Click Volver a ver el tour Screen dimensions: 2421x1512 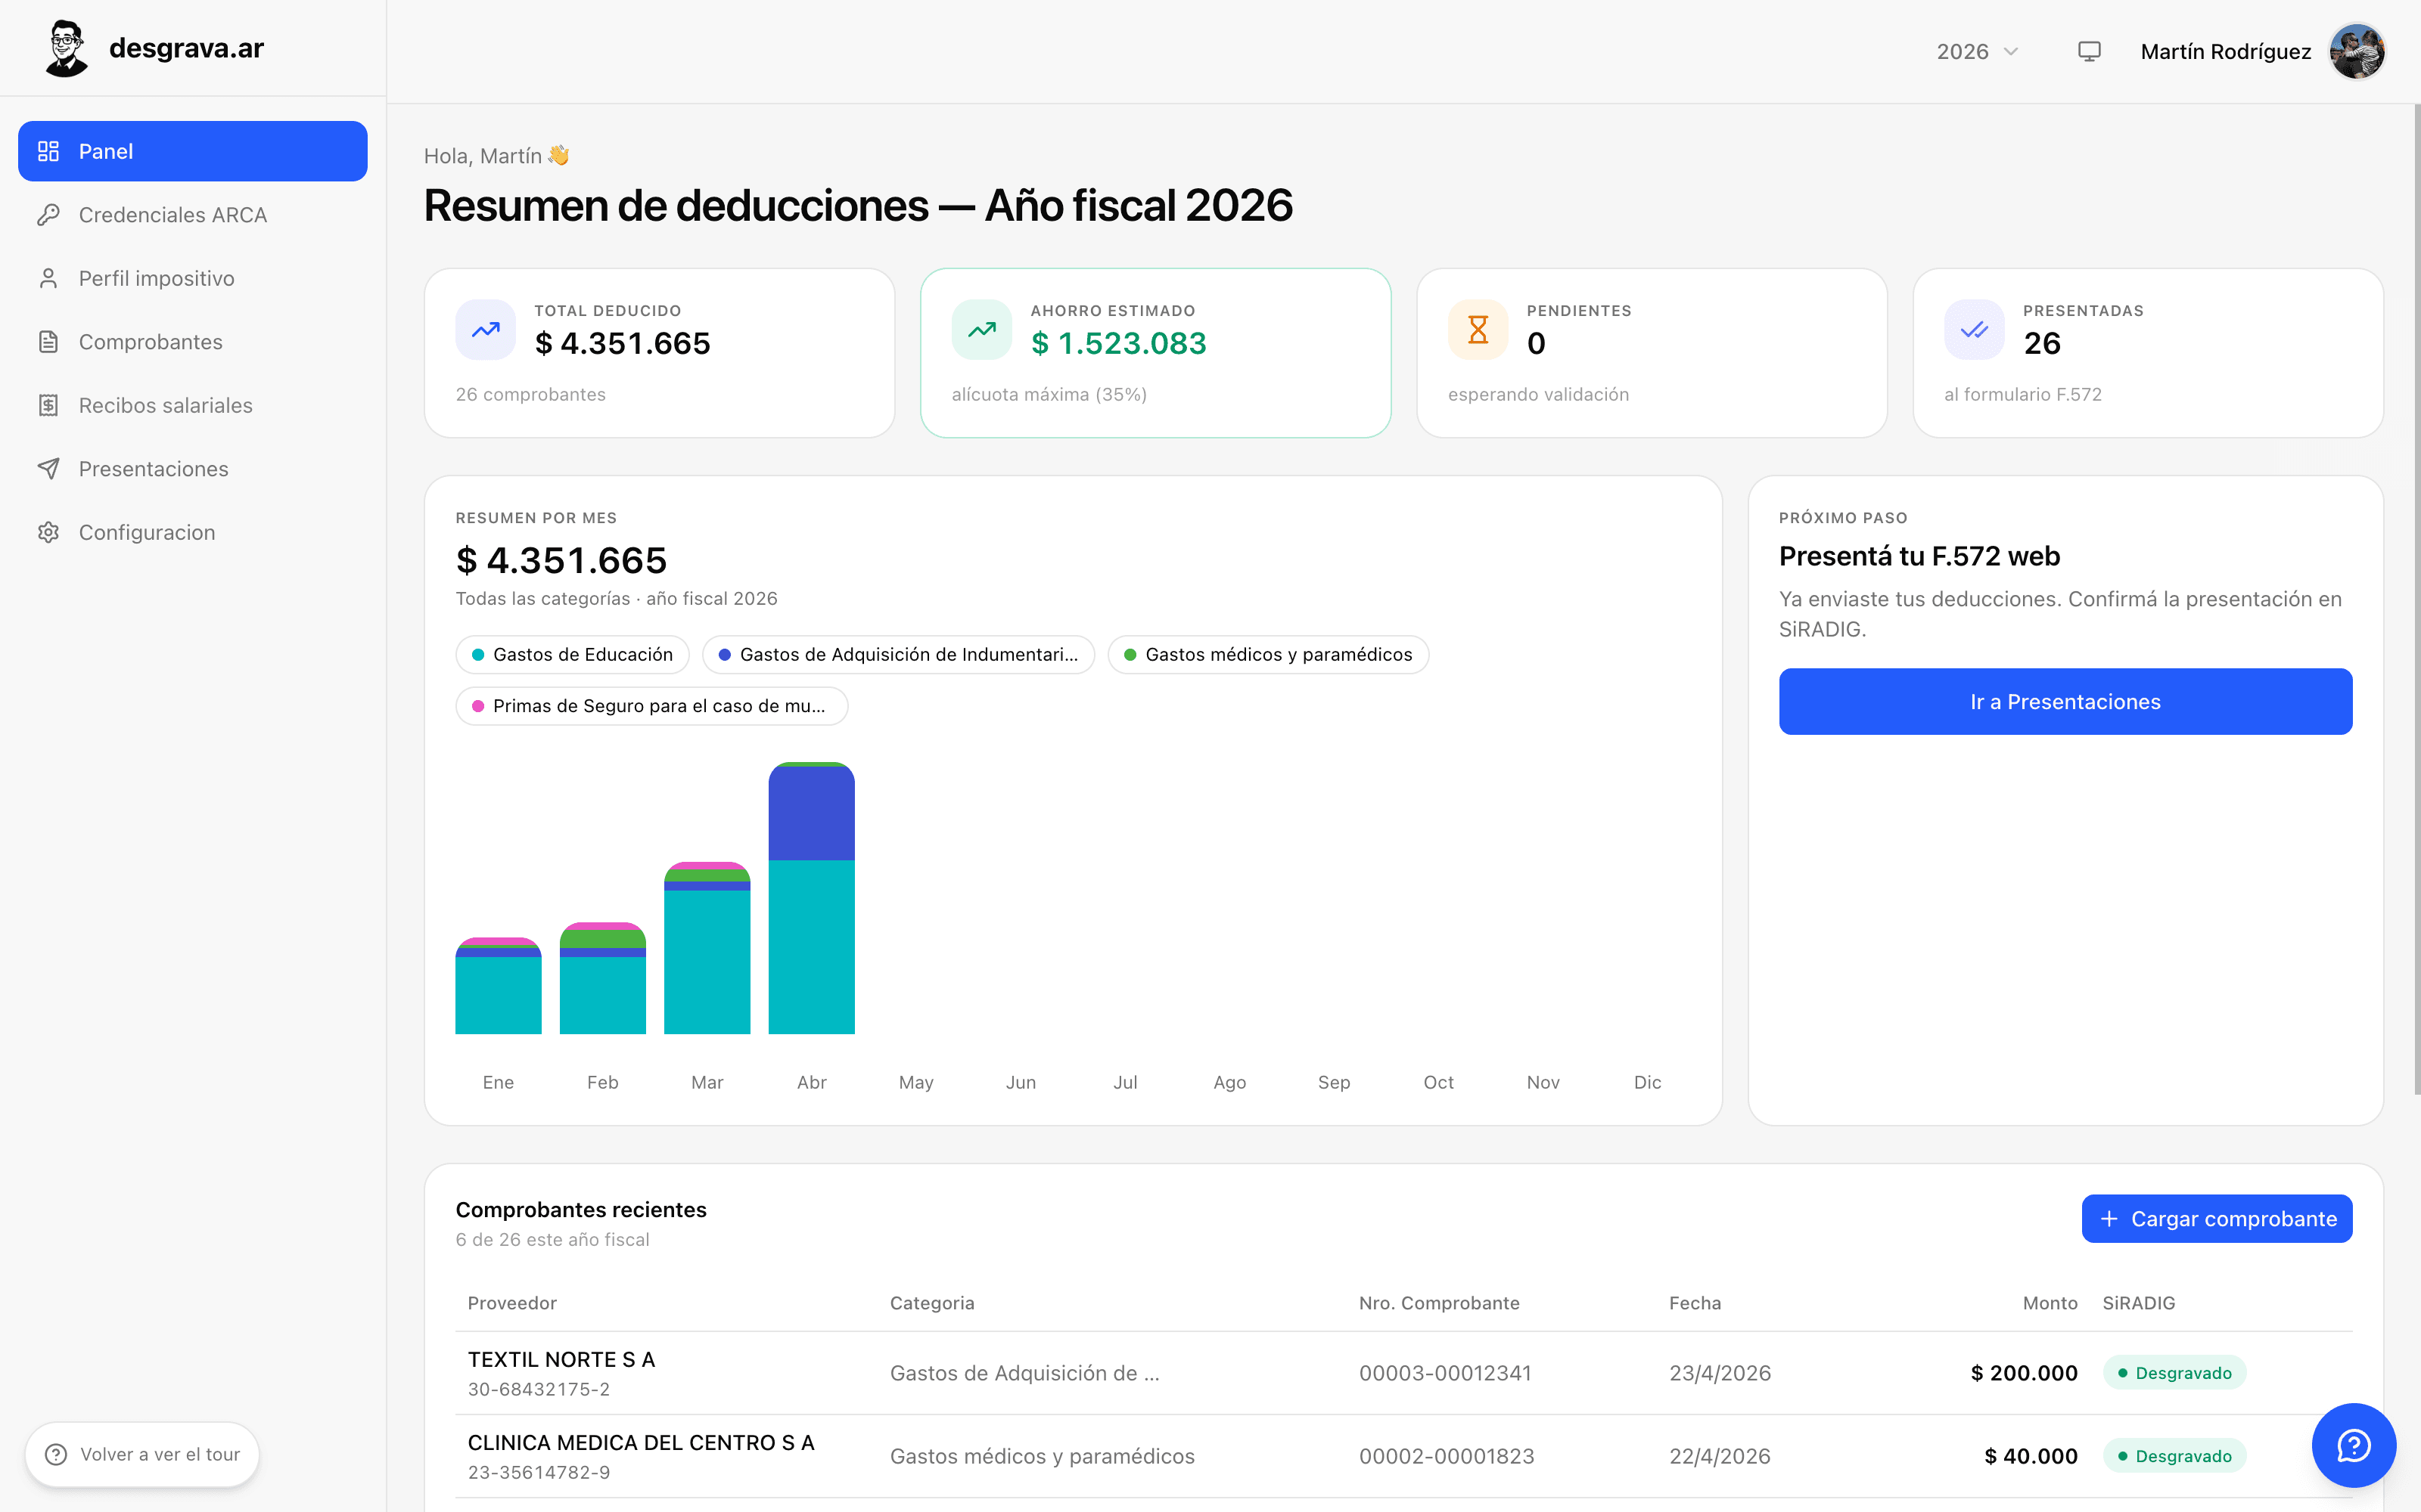tap(142, 1454)
